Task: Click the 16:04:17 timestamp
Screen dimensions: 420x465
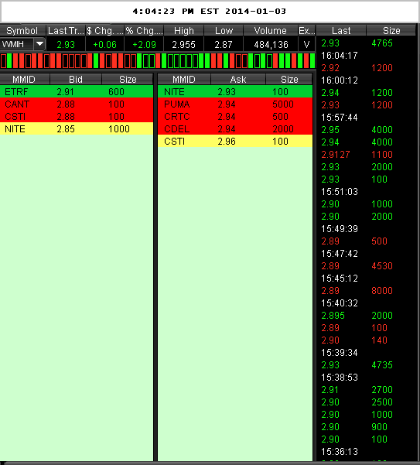Action: 340,56
